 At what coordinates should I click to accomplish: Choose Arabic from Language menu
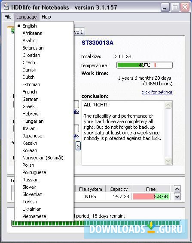[44, 40]
